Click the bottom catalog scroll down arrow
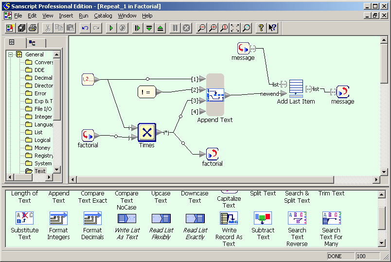391x262 pixels. (382, 243)
